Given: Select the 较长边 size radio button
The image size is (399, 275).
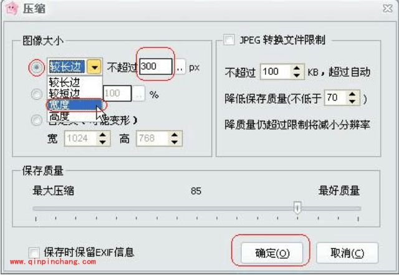Looking at the screenshot, I should pos(37,67).
